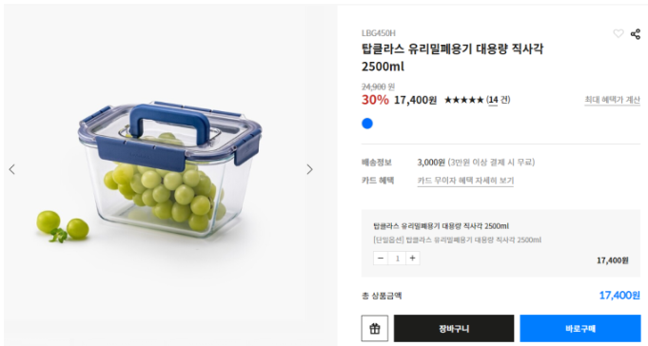Increase quantity with plus button

pyautogui.click(x=412, y=258)
